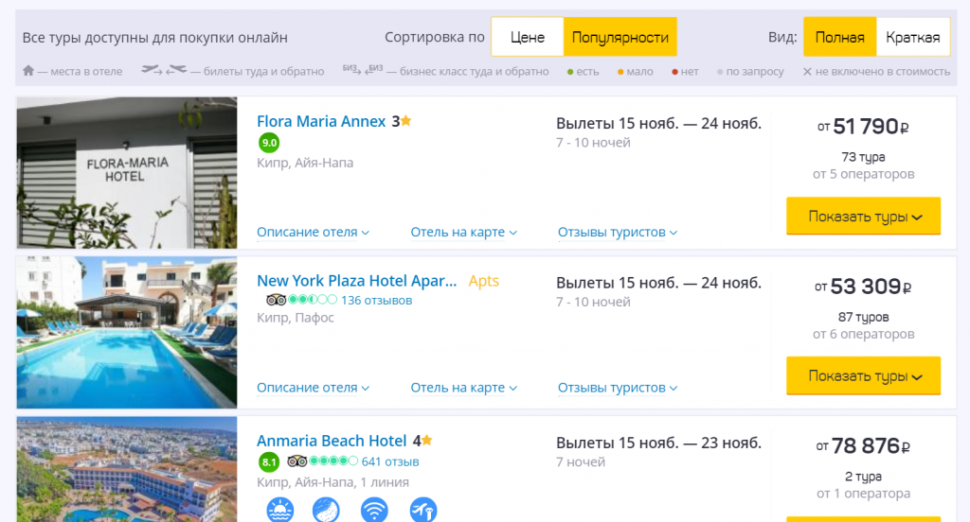Click TripAdvisor owl icon for New York Plaza

(x=276, y=300)
